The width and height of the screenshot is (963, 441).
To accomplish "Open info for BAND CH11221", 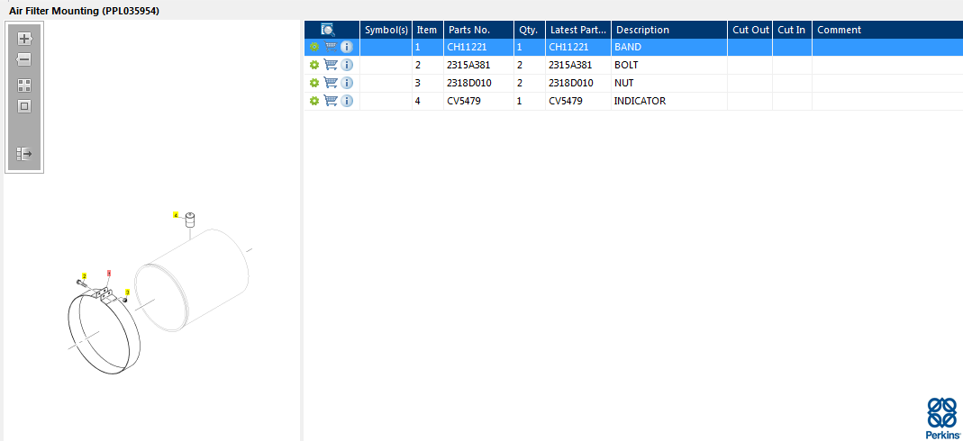I will [347, 47].
